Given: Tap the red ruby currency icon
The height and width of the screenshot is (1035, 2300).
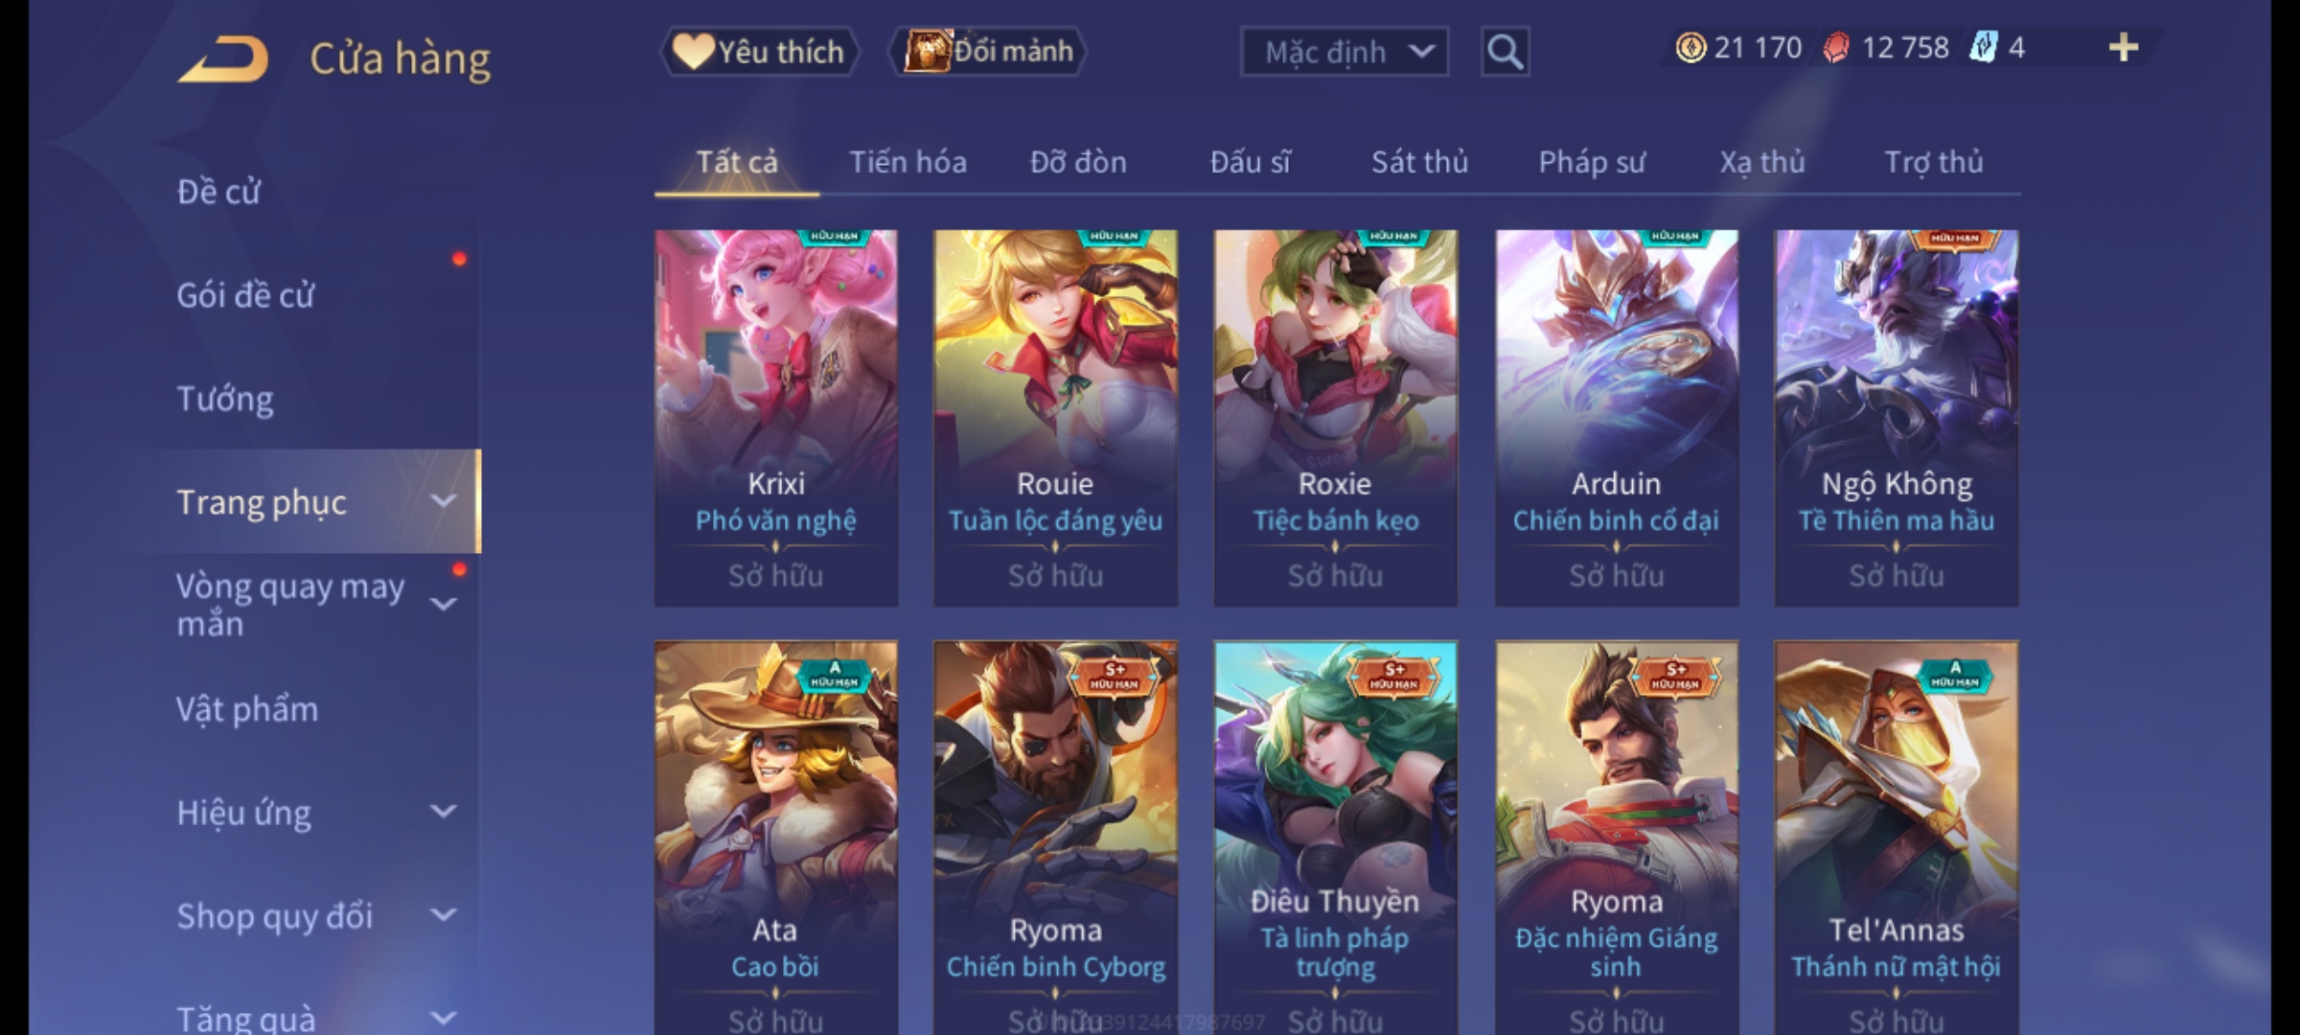Looking at the screenshot, I should tap(1836, 48).
